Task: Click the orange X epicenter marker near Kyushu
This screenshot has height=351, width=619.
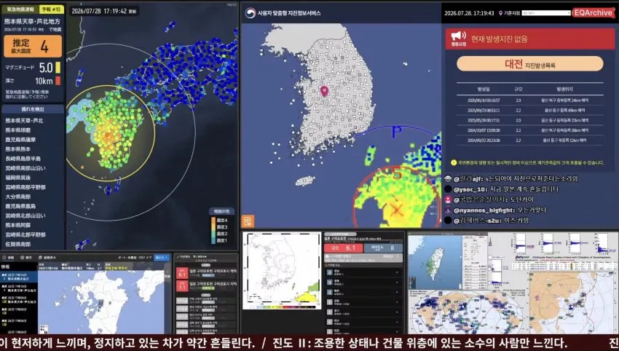Action: click(396, 209)
